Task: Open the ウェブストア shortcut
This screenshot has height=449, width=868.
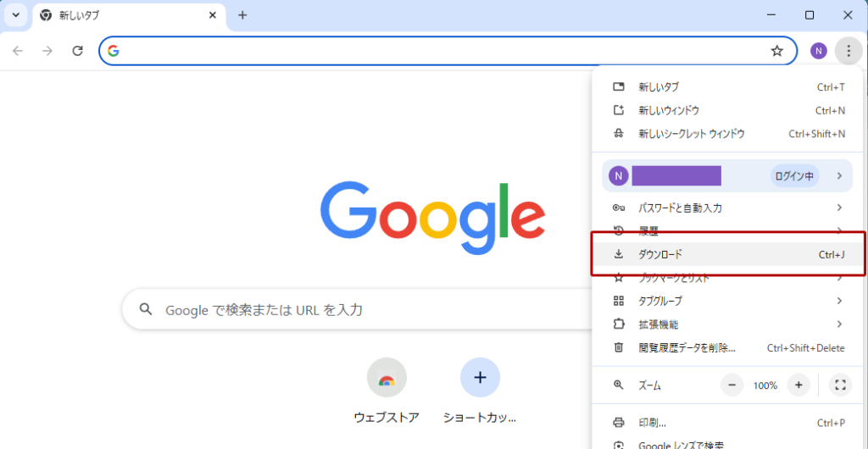Action: point(387,391)
